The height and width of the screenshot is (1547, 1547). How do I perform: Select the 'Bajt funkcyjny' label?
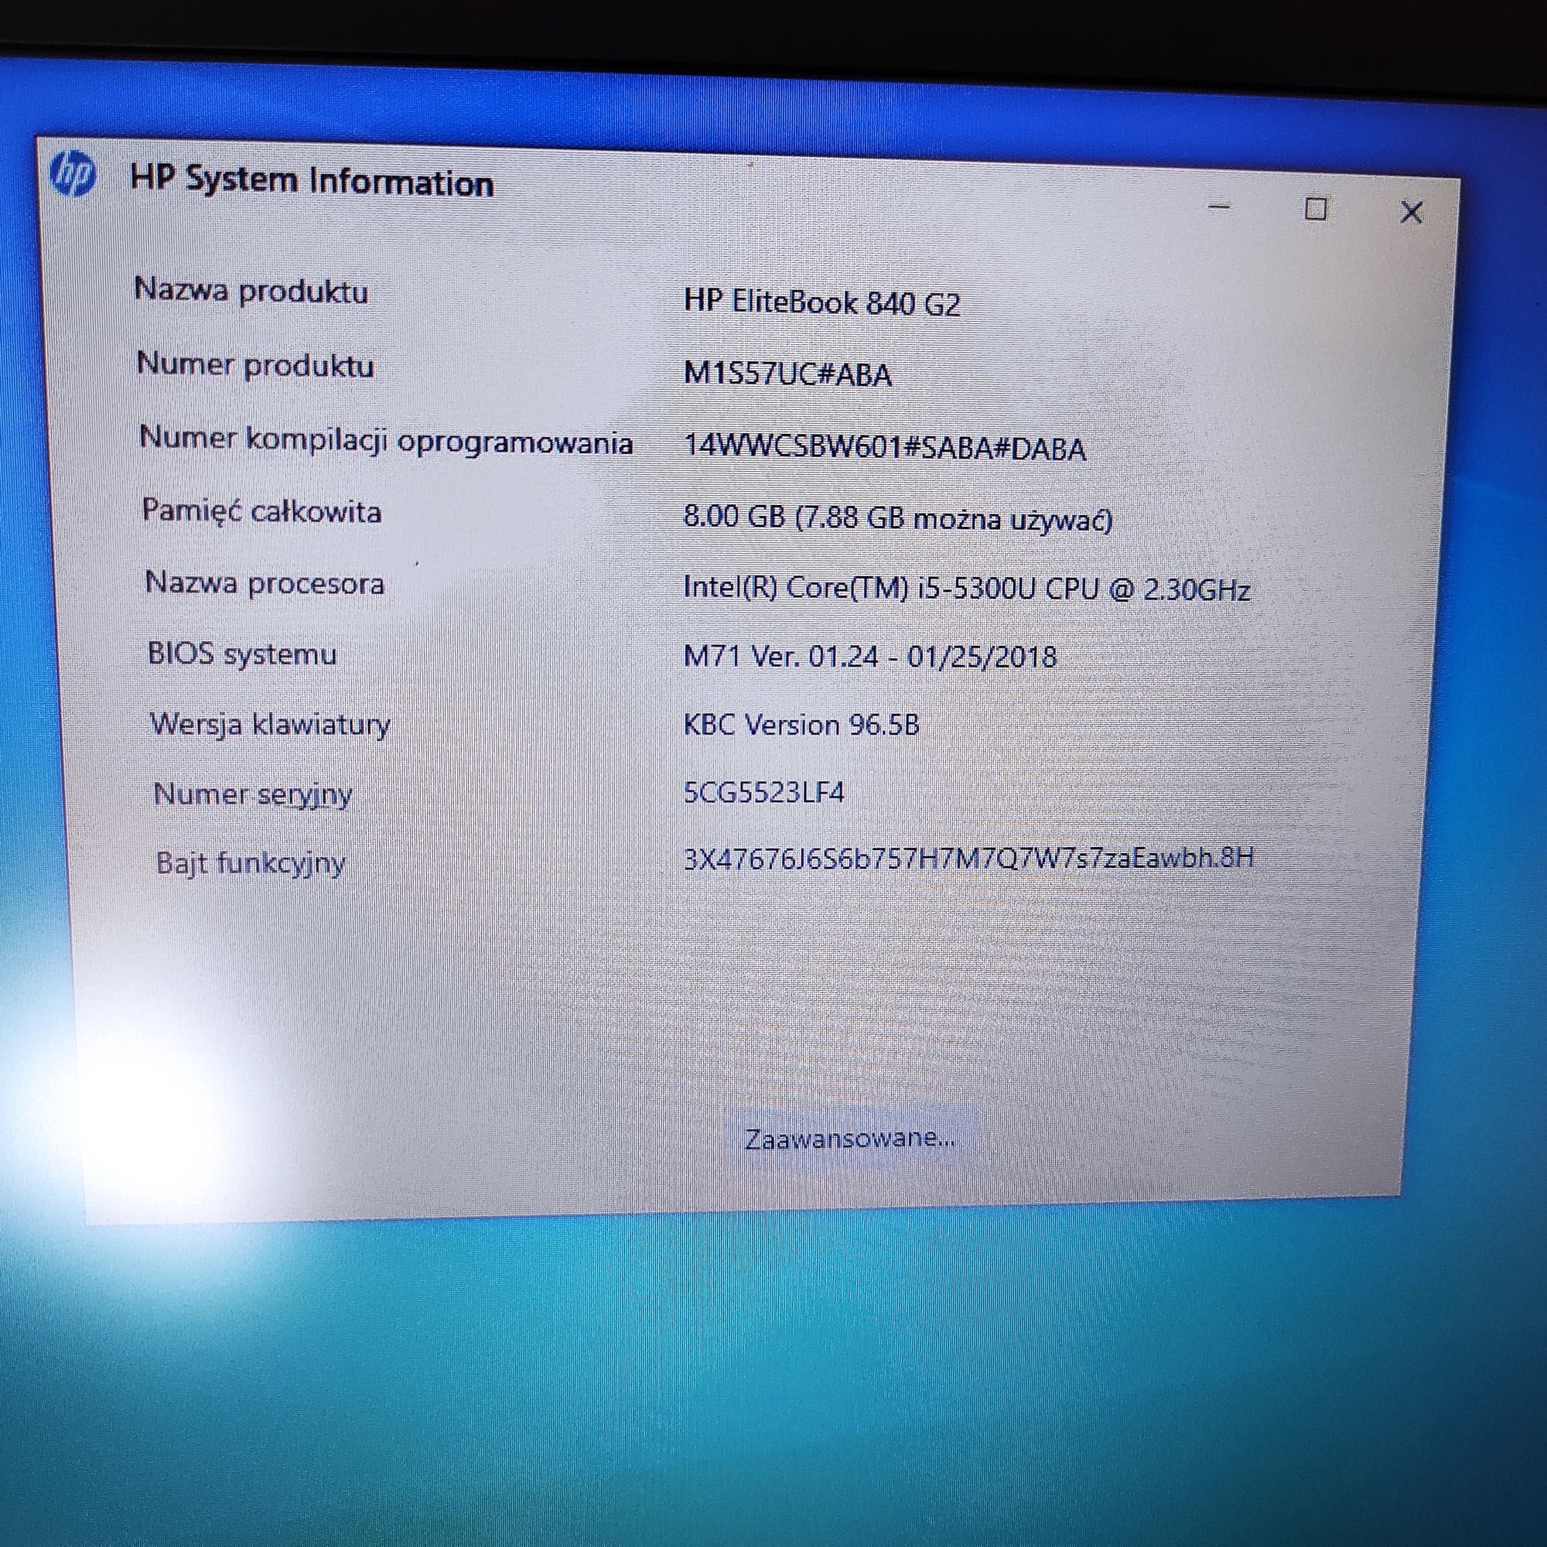click(251, 863)
